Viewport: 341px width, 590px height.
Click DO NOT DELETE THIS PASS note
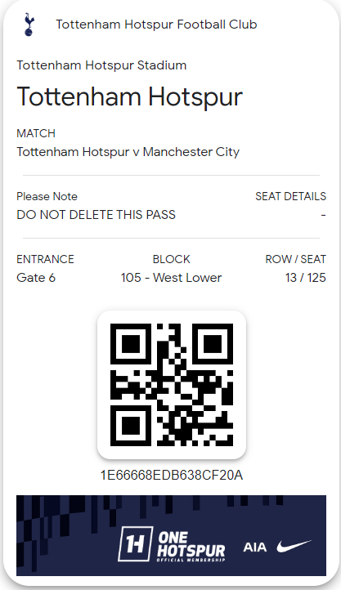96,215
